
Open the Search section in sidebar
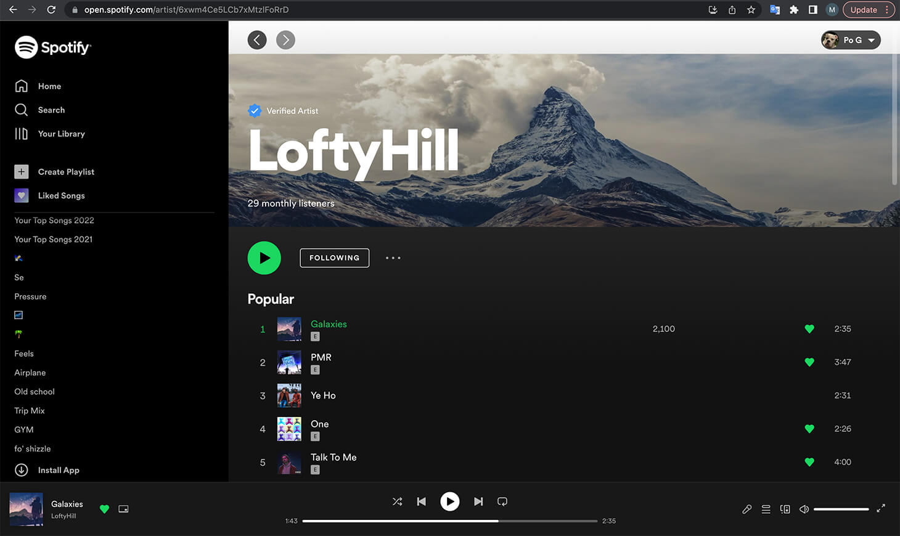(x=52, y=110)
